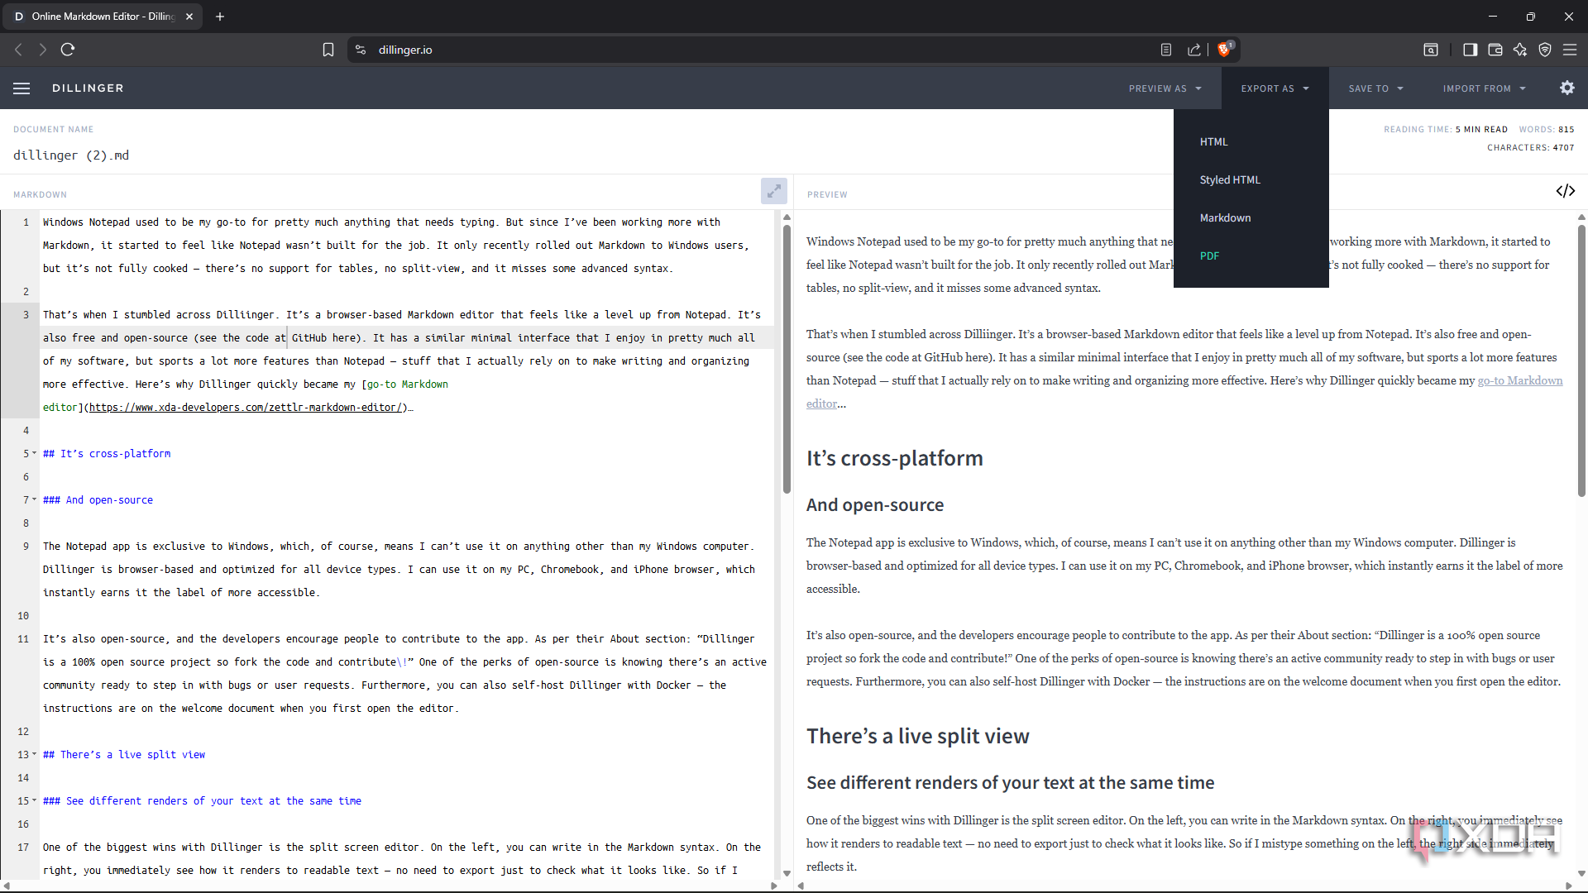
Task: Collapse heading fold arrow on line 5
Action: point(34,454)
